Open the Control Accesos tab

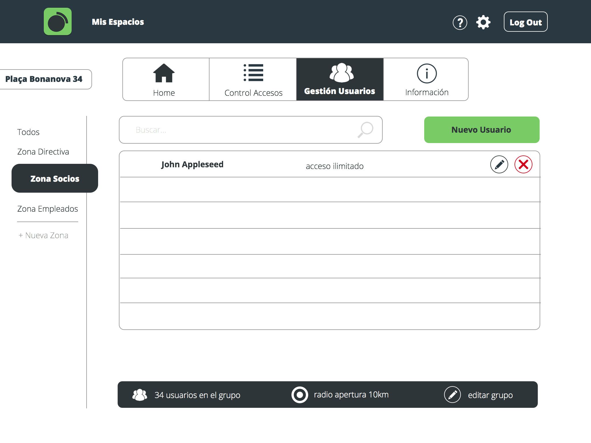[x=253, y=79]
